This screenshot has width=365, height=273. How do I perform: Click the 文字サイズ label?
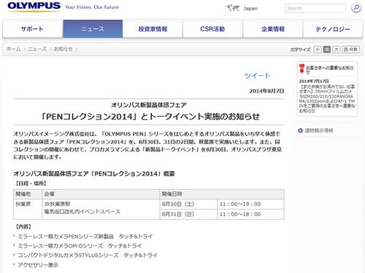point(300,50)
